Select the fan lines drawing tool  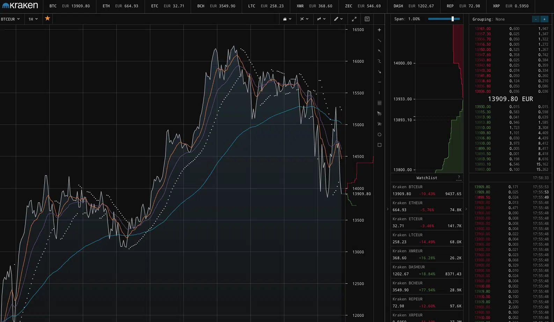379,114
